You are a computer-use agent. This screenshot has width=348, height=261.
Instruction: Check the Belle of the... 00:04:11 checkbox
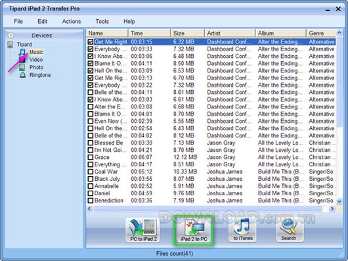point(91,92)
